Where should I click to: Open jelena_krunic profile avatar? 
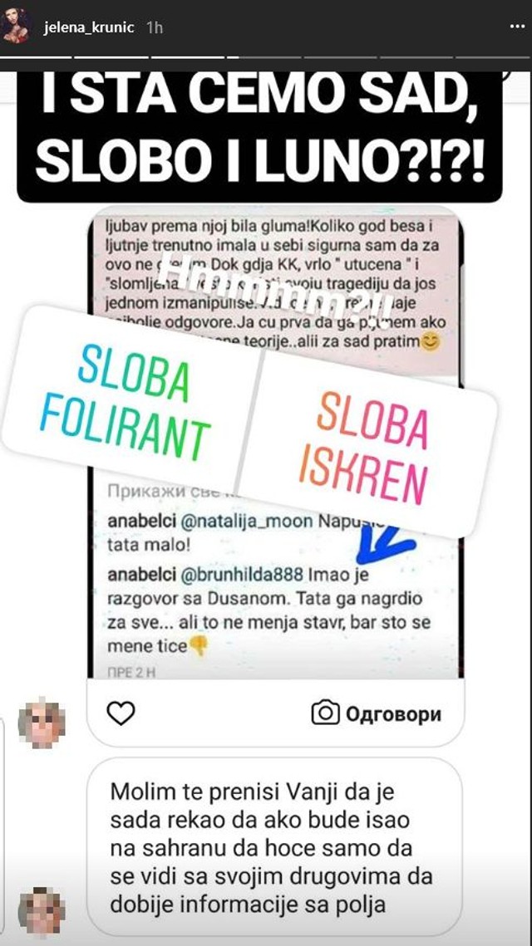tap(18, 27)
